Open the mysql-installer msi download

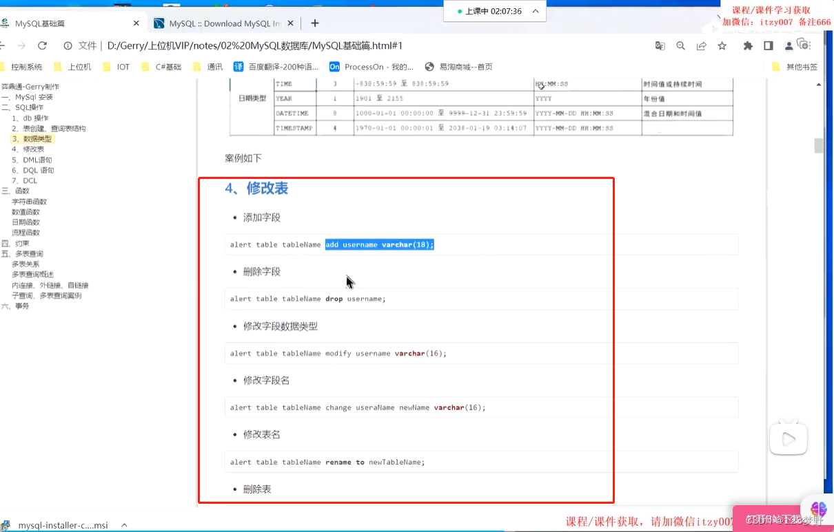pos(55,525)
